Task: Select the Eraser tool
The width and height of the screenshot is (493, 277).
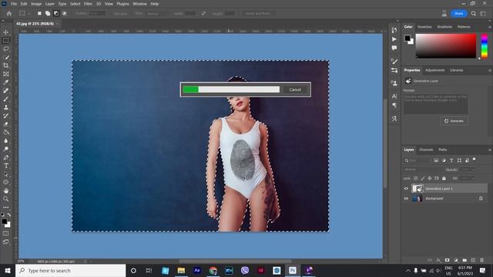Action: coord(6,124)
